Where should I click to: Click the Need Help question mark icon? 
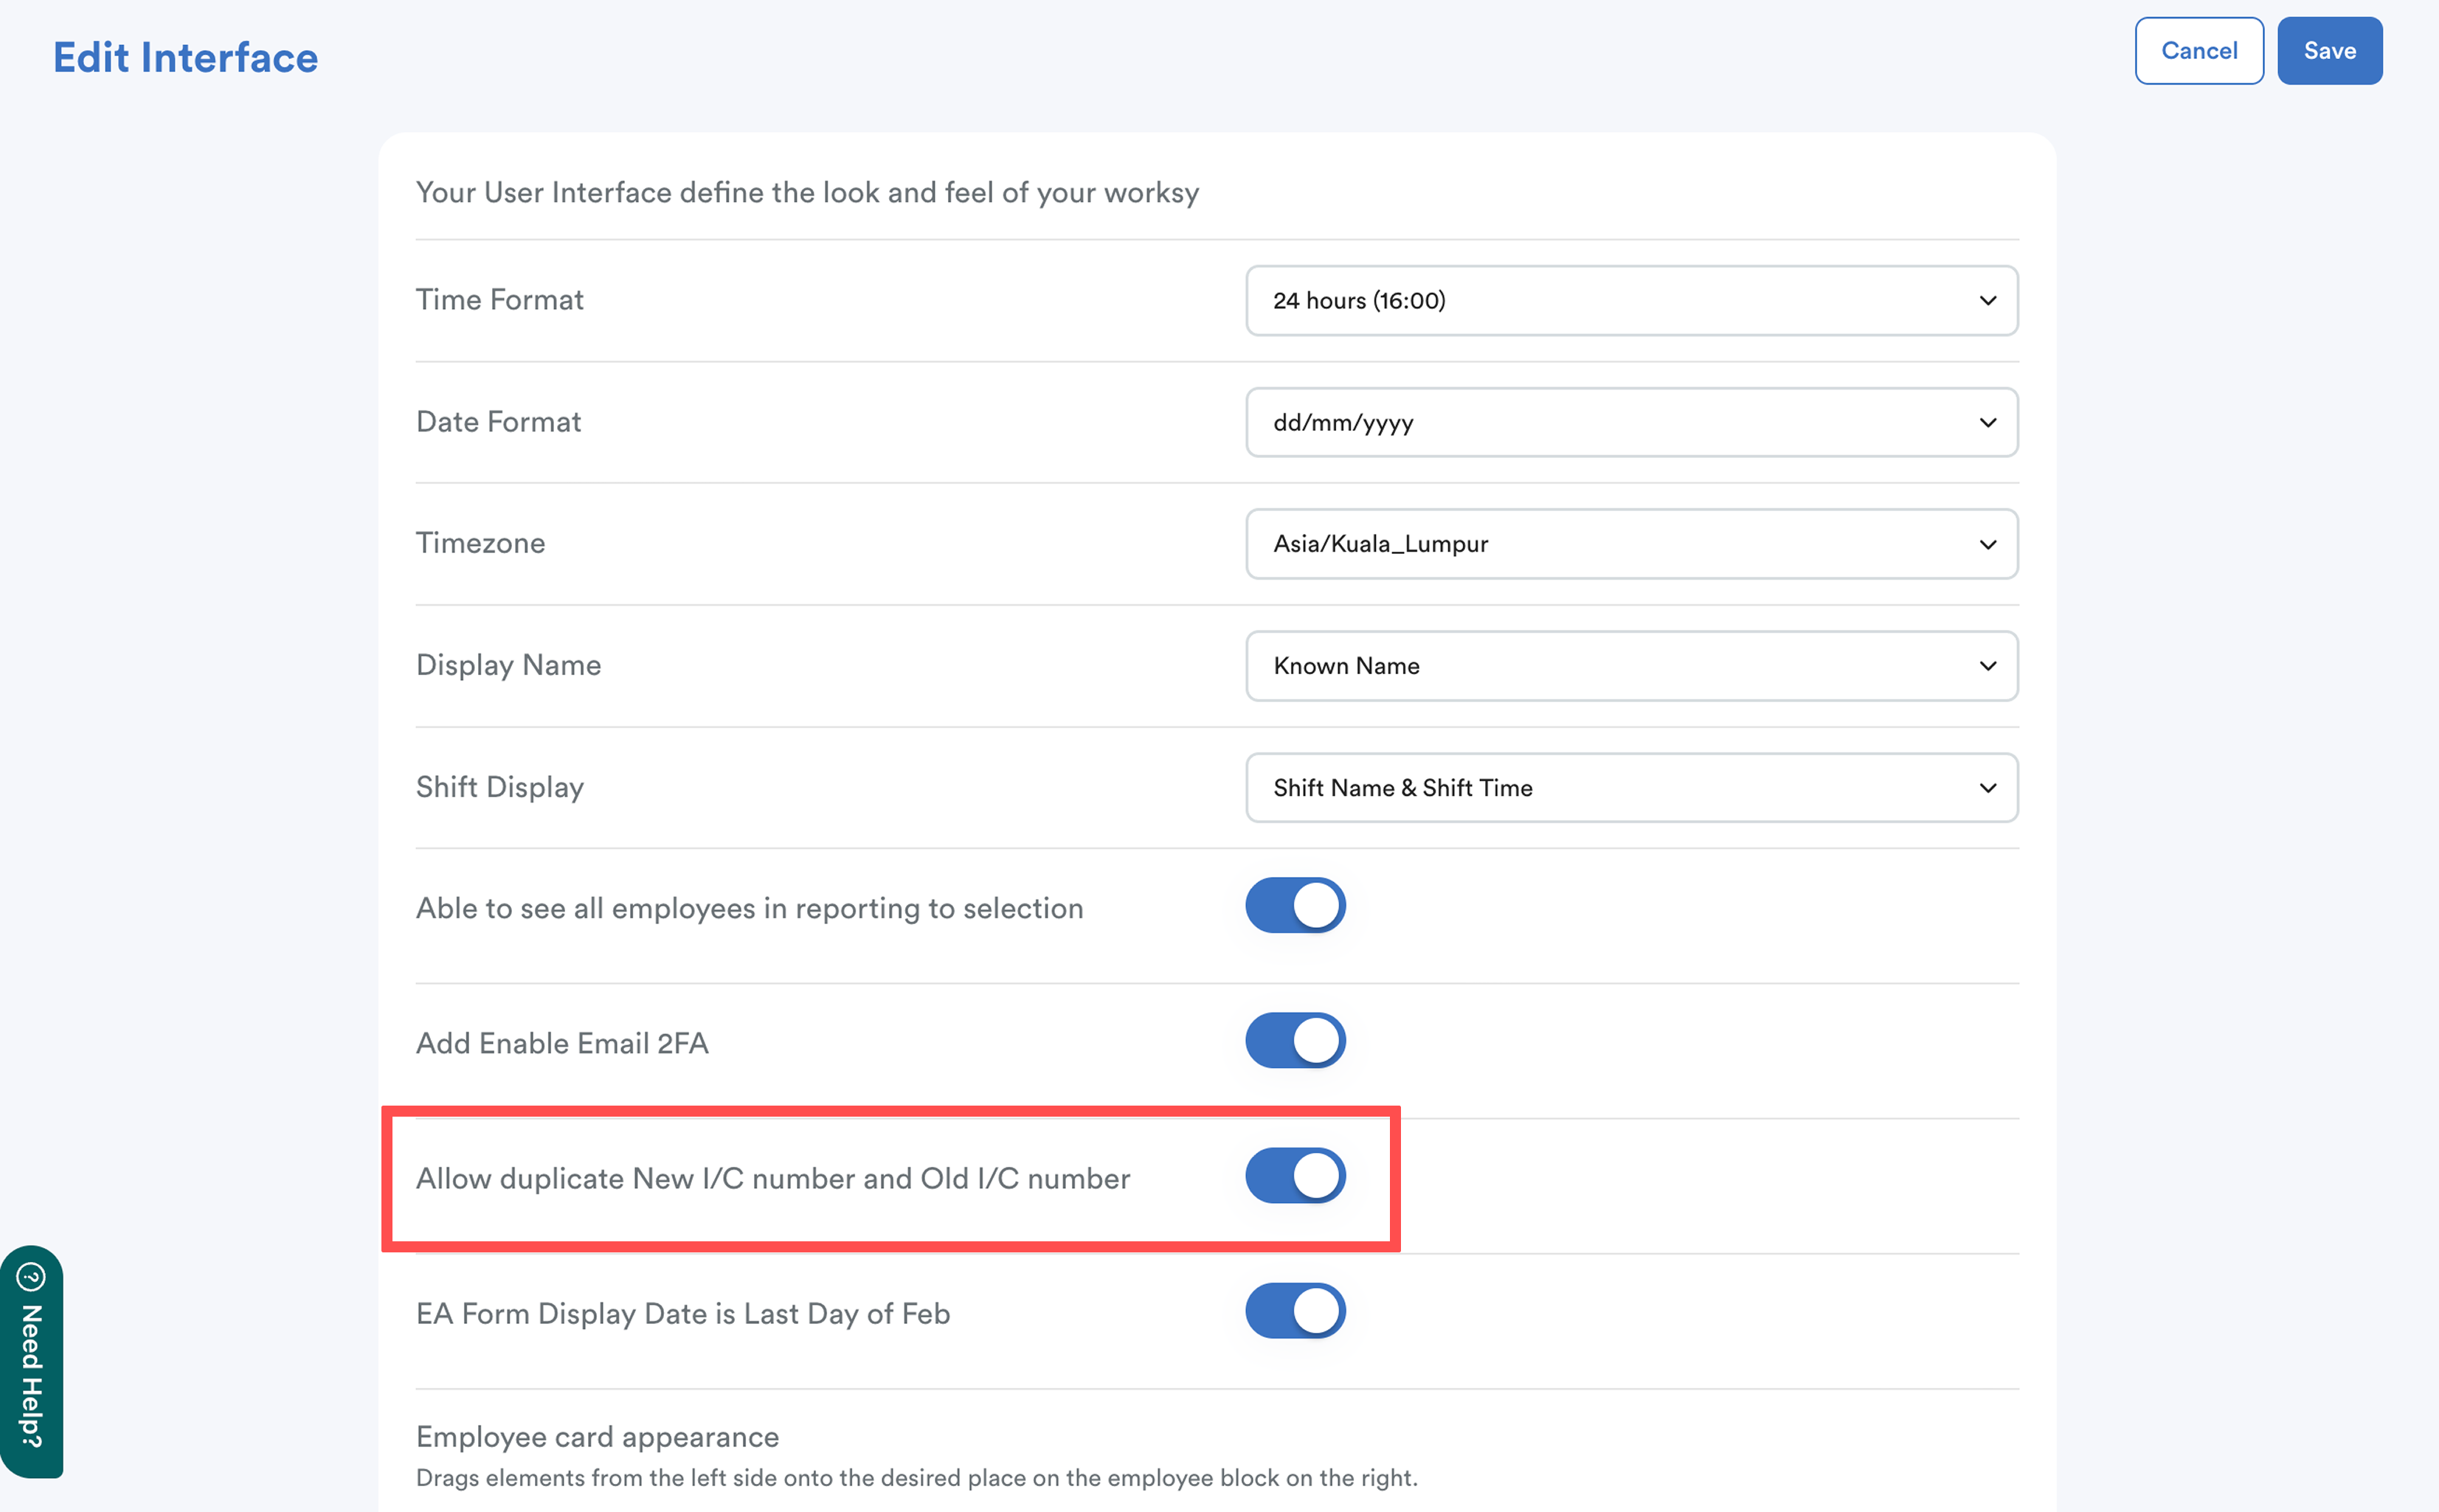coord(31,1277)
